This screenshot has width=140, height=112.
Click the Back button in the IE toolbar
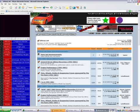[4, 8]
